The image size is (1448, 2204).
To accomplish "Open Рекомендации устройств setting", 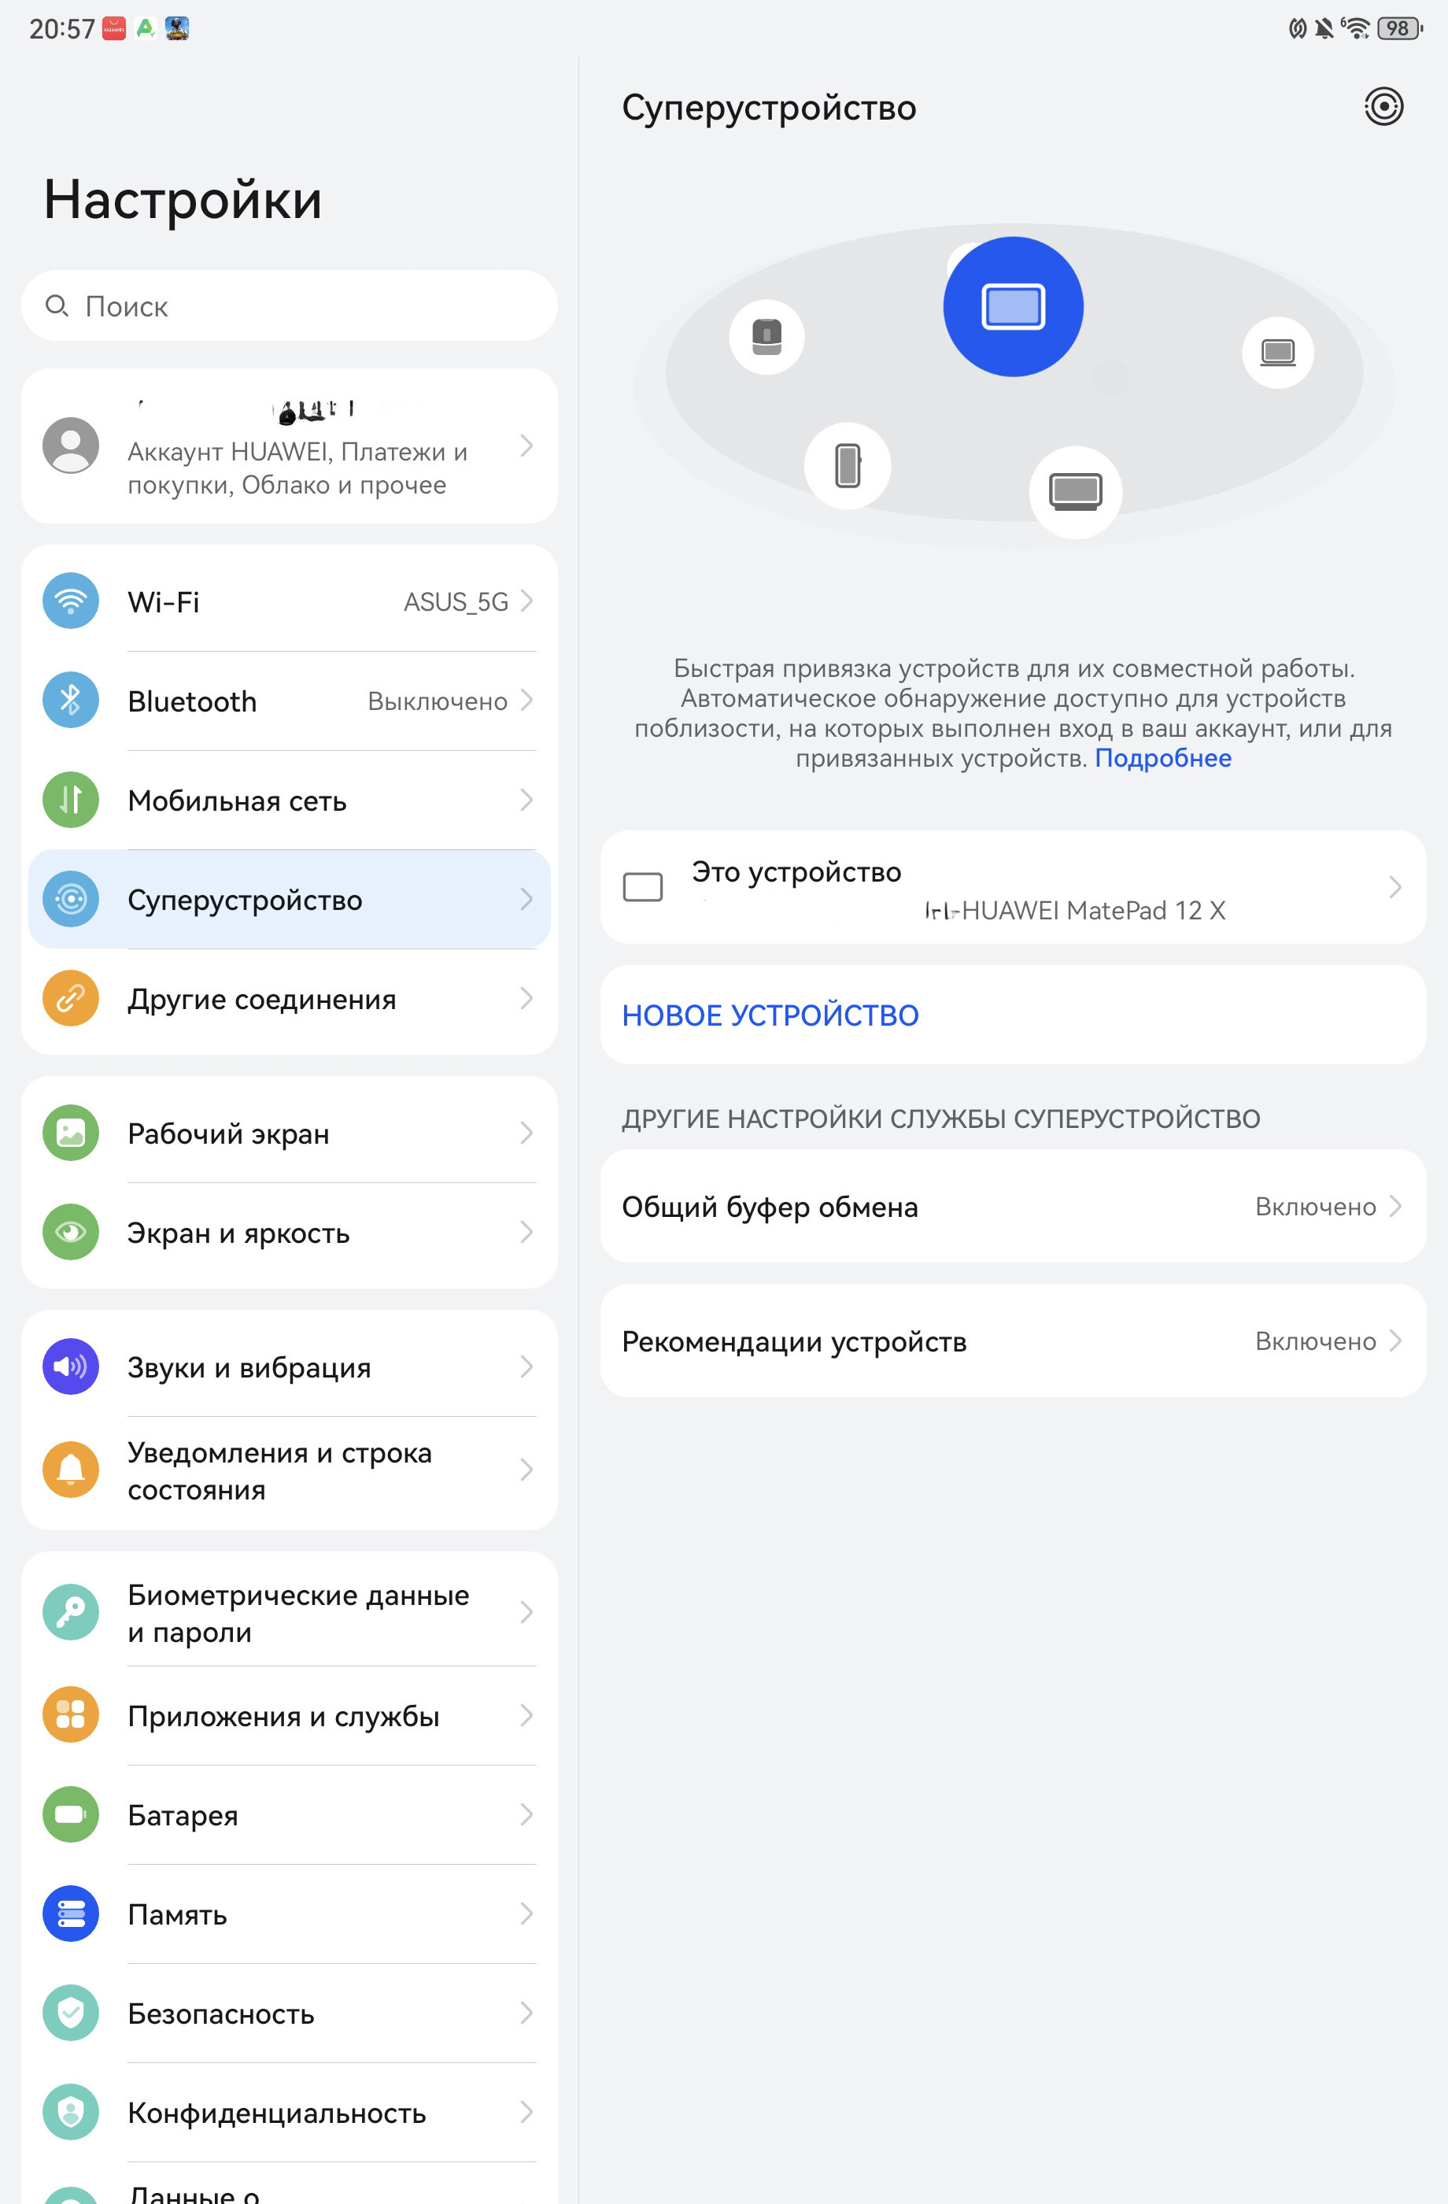I will click(1013, 1340).
